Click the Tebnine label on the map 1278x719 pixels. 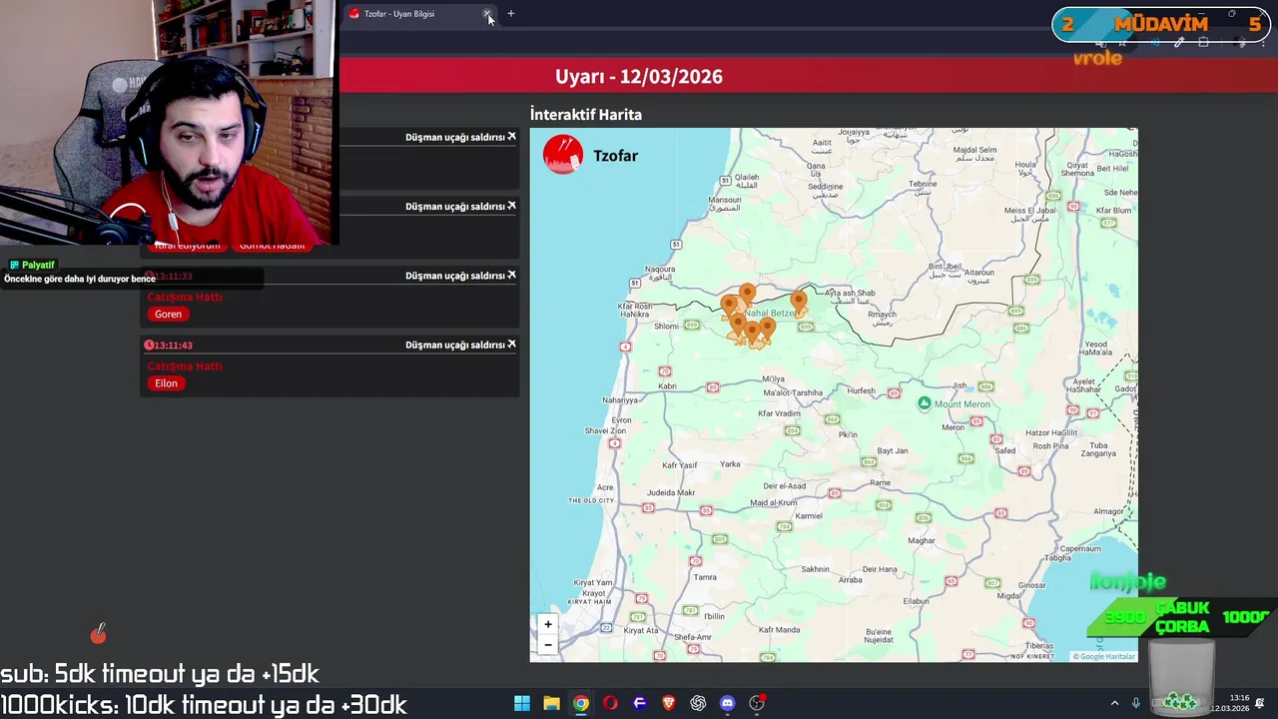pyautogui.click(x=924, y=184)
